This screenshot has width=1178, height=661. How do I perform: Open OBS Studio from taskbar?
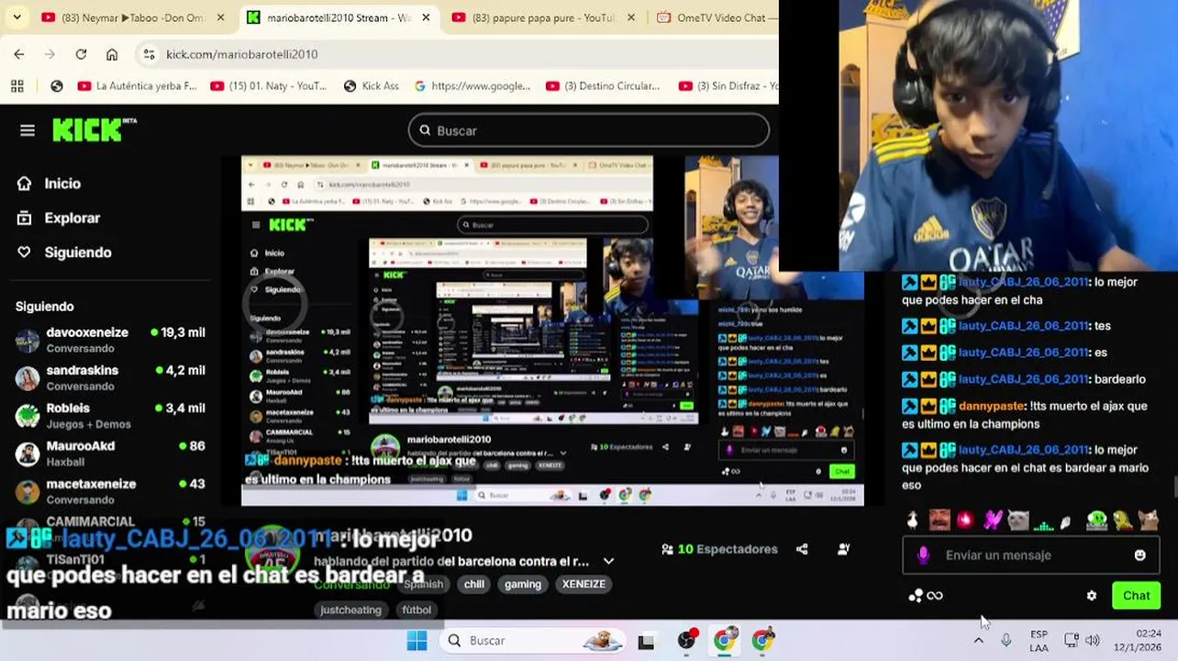click(x=686, y=641)
